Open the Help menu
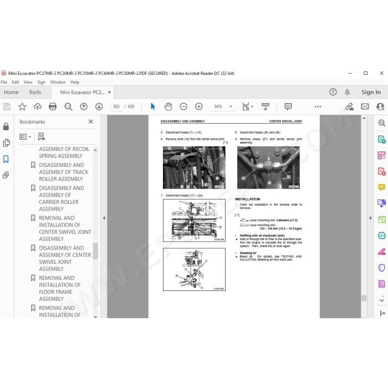Viewport: 388px width, 388px height. click(x=75, y=82)
